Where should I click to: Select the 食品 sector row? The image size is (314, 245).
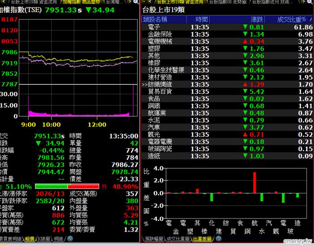[227, 99]
